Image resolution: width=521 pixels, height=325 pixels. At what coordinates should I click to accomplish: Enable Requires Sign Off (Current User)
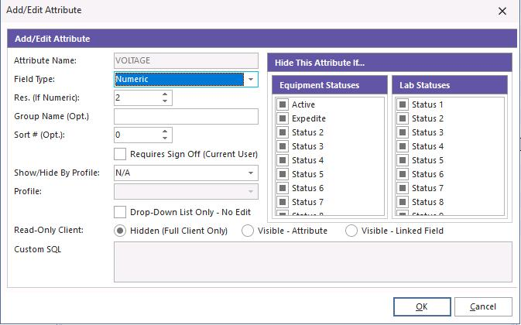(120, 155)
